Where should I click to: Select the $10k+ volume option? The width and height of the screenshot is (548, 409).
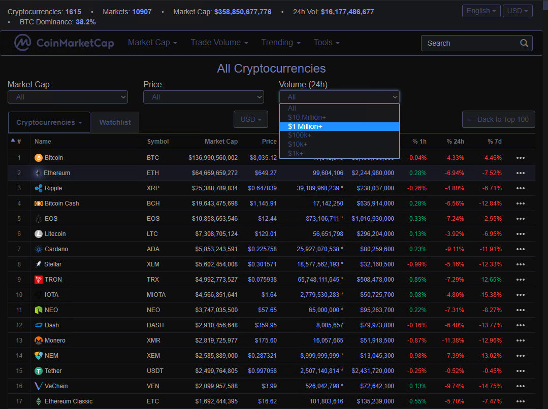pos(339,144)
